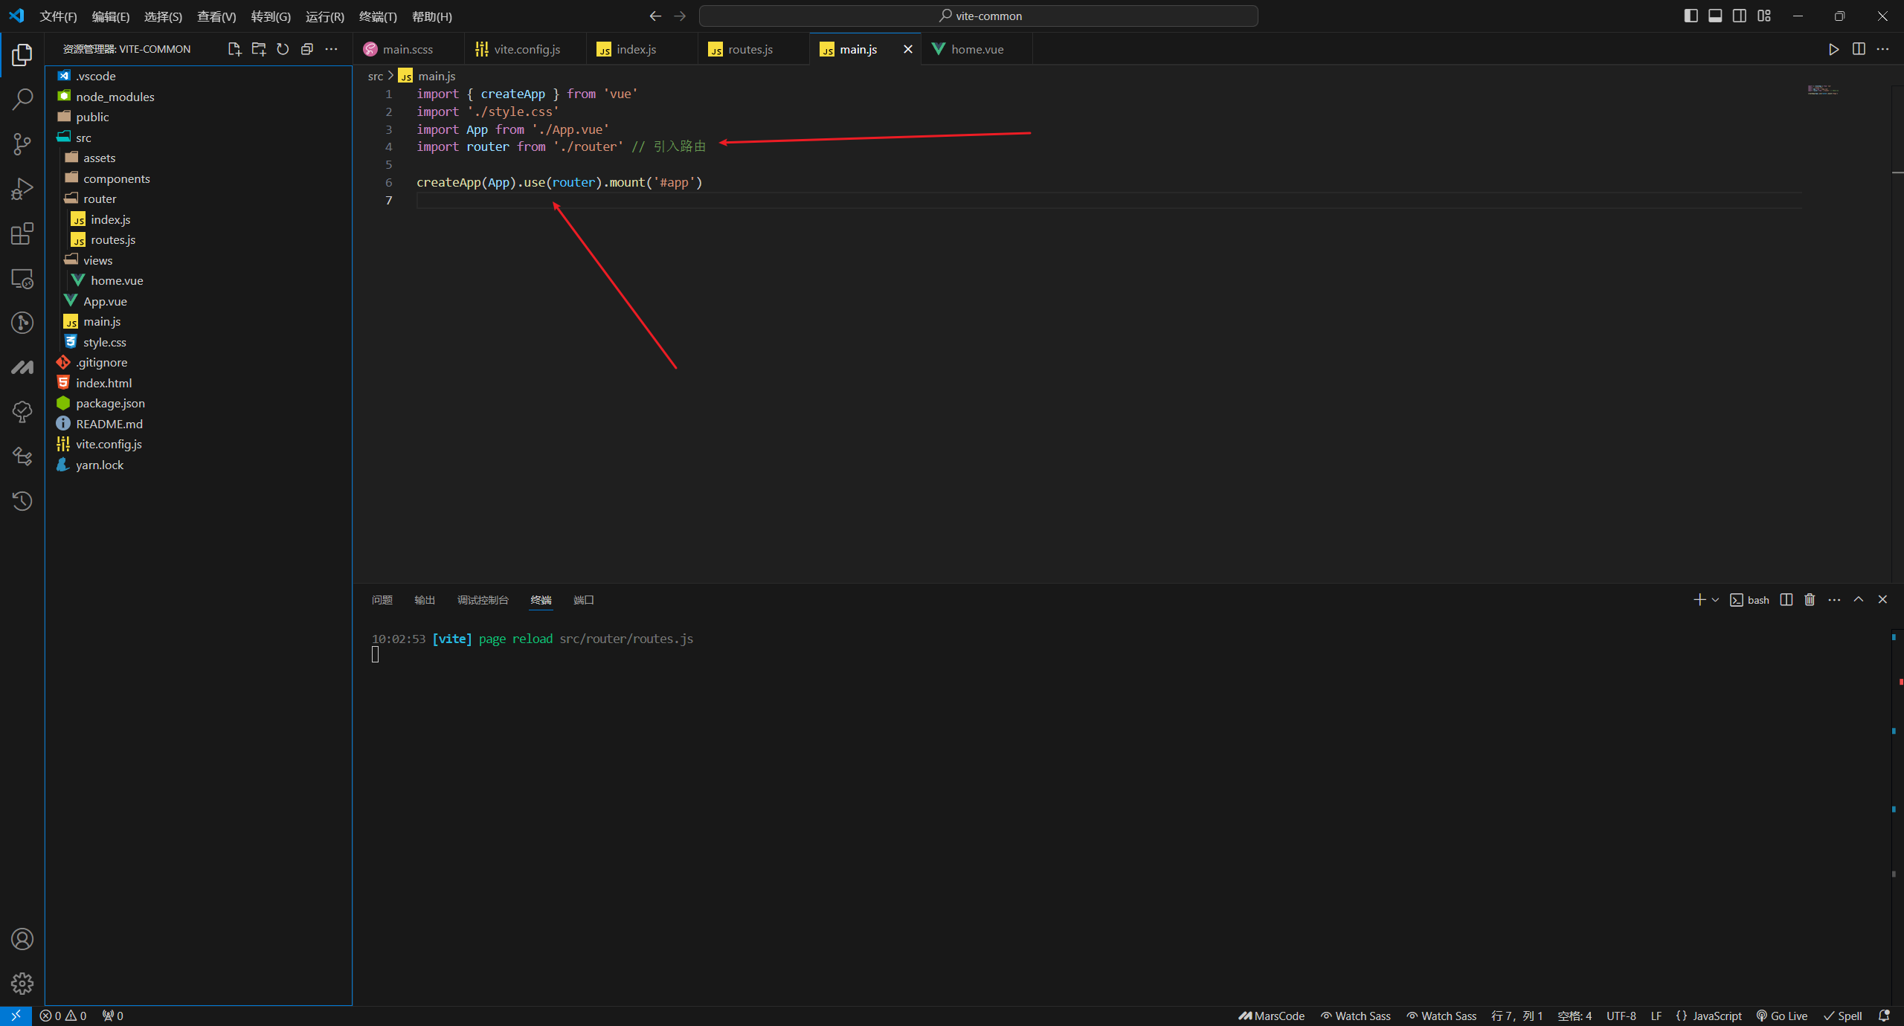Collapse all folders in explorer
Viewport: 1904px width, 1026px height.
tap(306, 49)
